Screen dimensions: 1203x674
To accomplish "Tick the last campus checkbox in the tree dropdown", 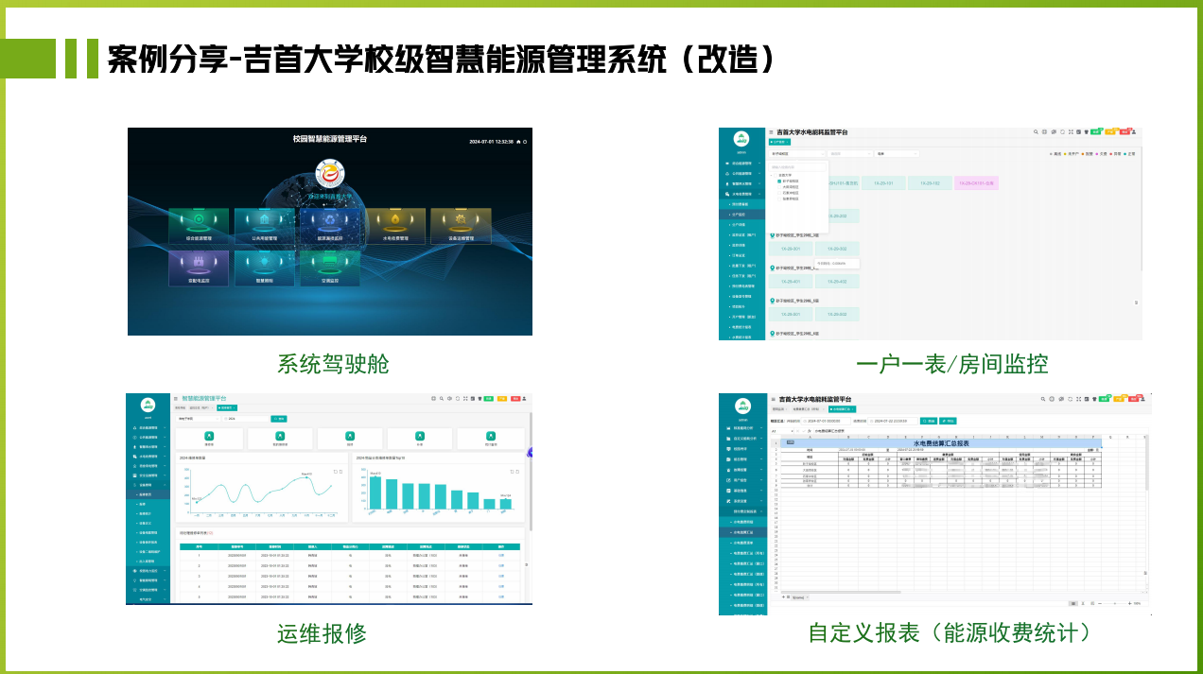I will click(779, 199).
